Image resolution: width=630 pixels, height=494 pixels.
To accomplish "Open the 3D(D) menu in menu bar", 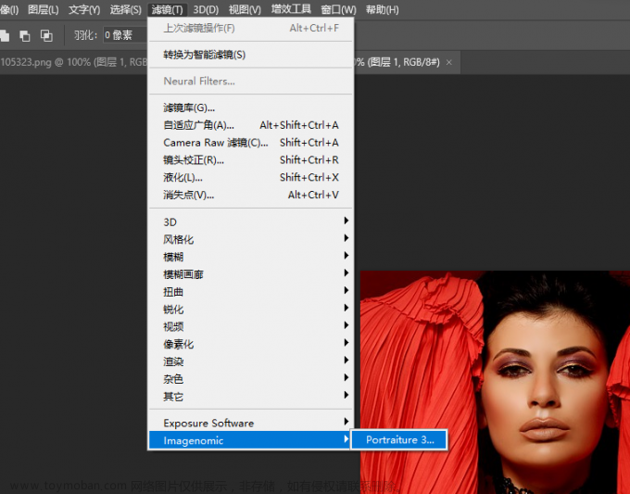I will tap(206, 9).
